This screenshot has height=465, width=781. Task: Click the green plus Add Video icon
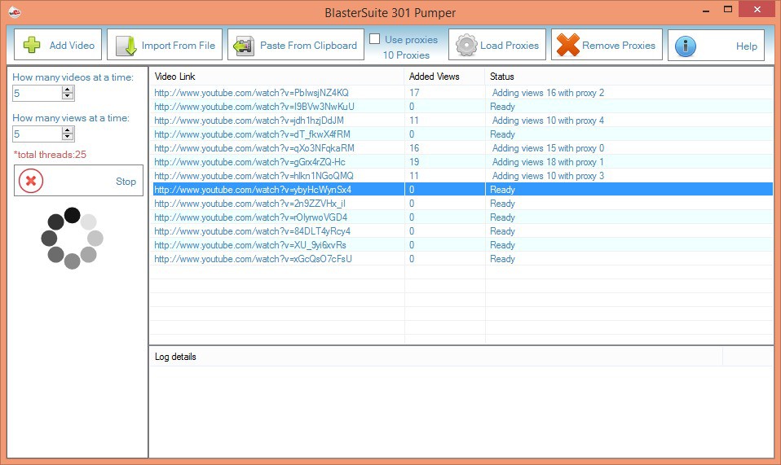tap(32, 46)
